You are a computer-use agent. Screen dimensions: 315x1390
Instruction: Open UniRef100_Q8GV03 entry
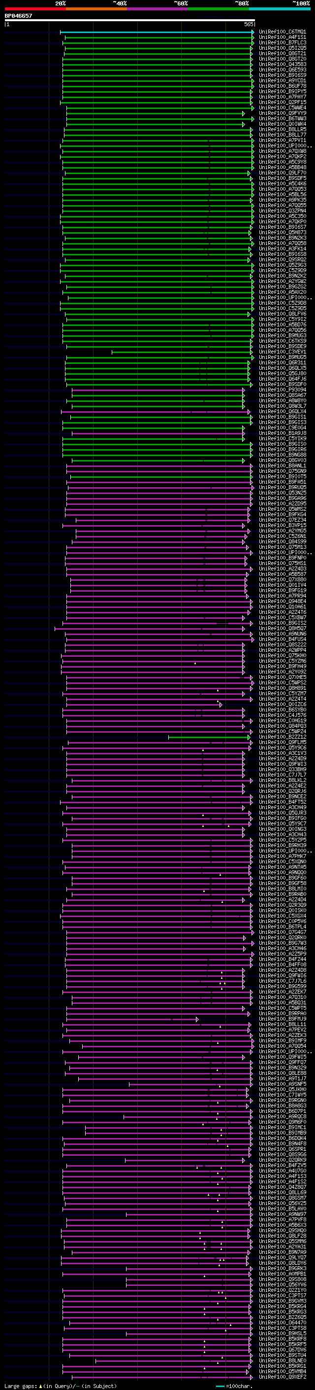click(x=283, y=460)
